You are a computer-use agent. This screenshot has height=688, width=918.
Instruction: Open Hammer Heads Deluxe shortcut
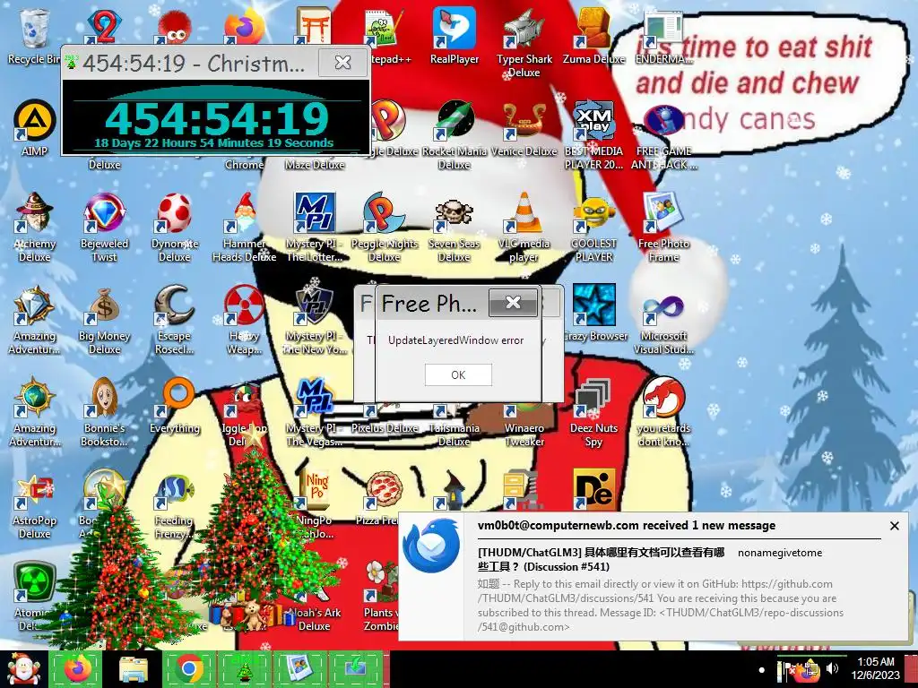coord(244,228)
